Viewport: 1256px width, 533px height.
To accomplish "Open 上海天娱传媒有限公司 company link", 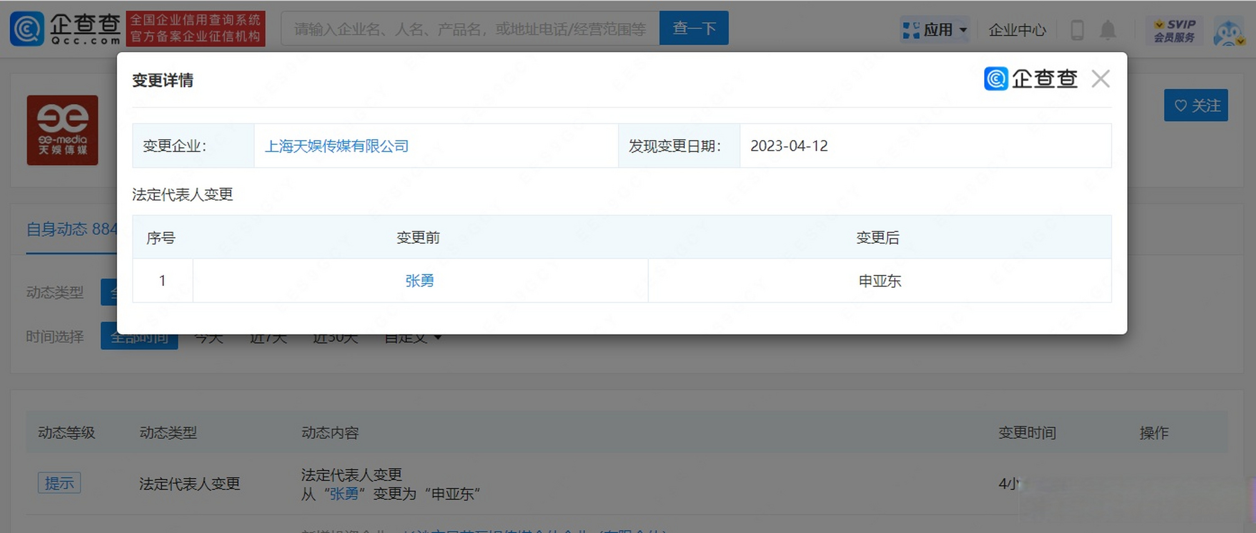I will (336, 146).
